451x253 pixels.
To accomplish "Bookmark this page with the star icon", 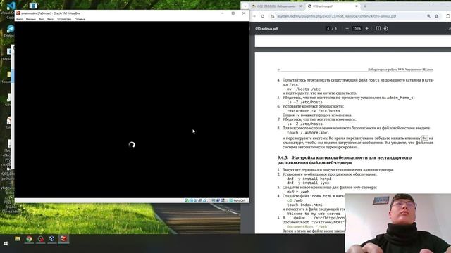I will point(436,16).
